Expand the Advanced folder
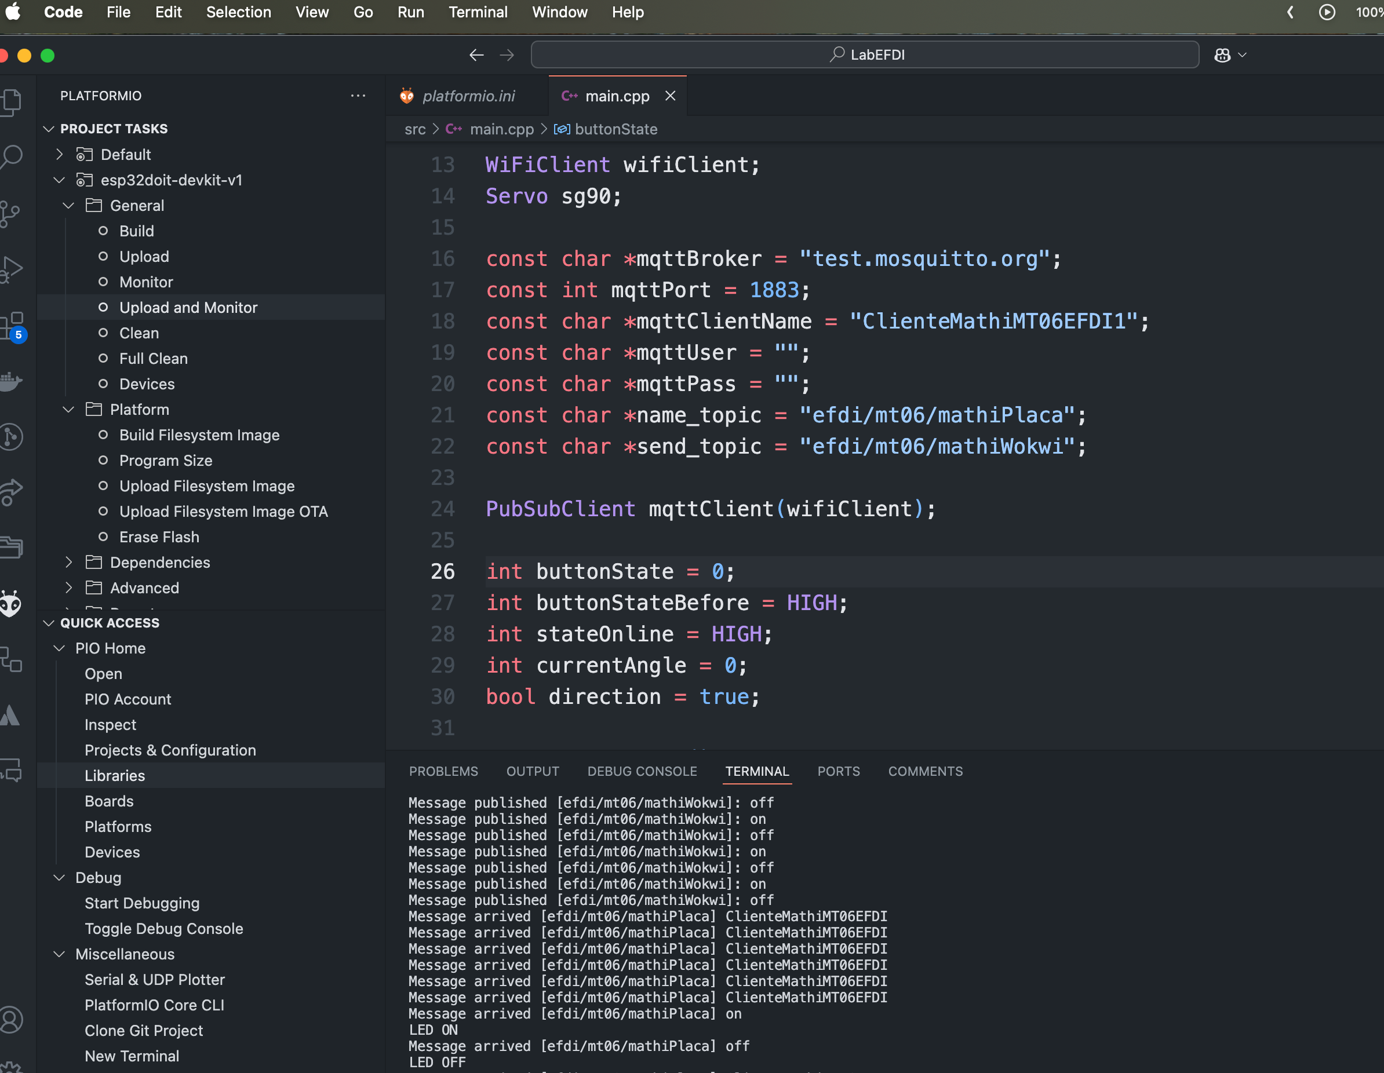The width and height of the screenshot is (1384, 1073). click(68, 587)
